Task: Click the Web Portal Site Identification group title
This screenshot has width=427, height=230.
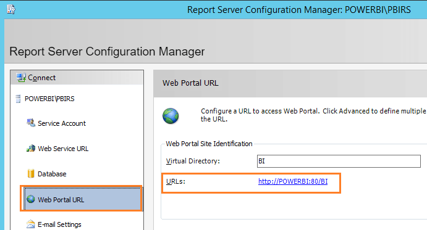Action: (209, 144)
